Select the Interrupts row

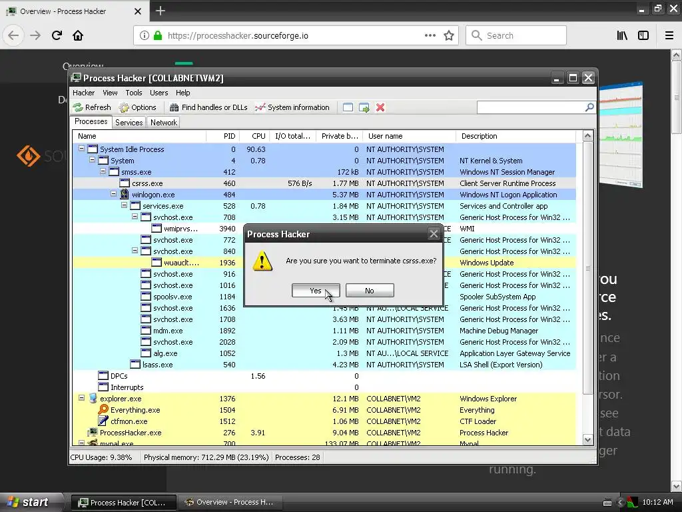point(324,387)
